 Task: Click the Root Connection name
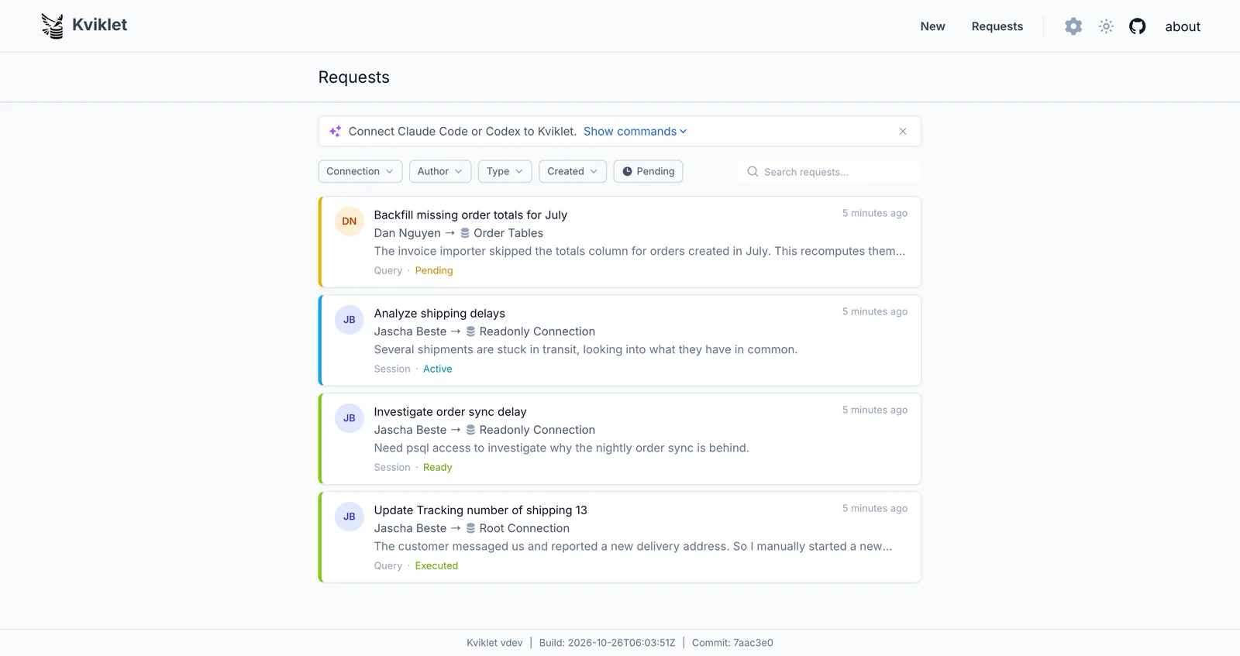coord(525,528)
